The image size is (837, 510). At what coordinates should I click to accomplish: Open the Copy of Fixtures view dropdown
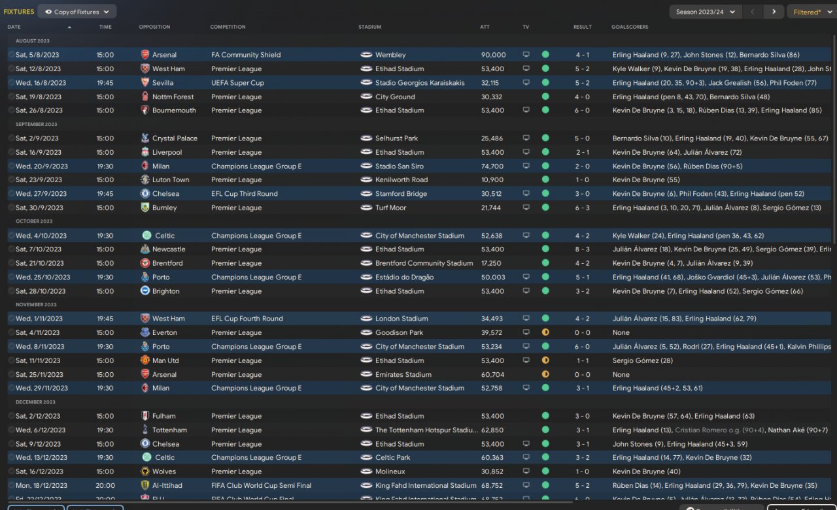point(77,12)
